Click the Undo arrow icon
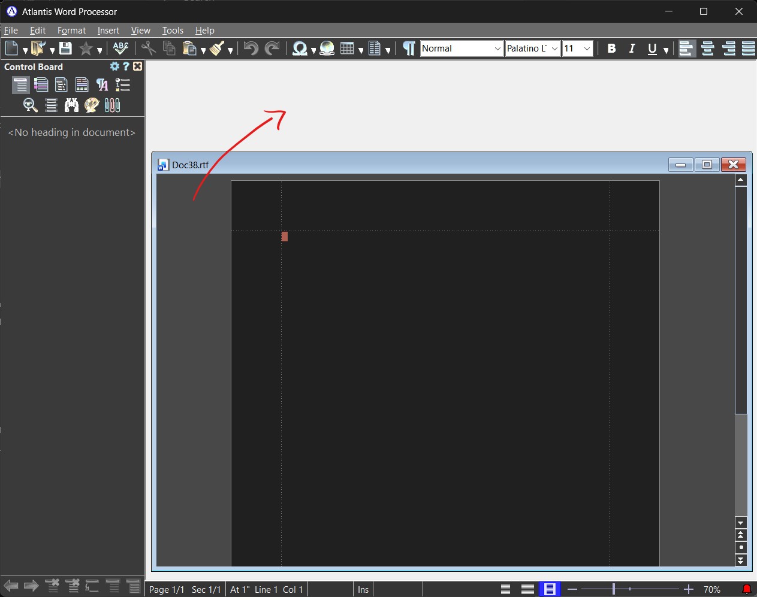 pyautogui.click(x=250, y=49)
